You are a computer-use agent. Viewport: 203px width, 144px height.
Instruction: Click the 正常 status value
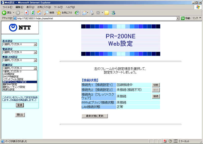click(x=120, y=107)
